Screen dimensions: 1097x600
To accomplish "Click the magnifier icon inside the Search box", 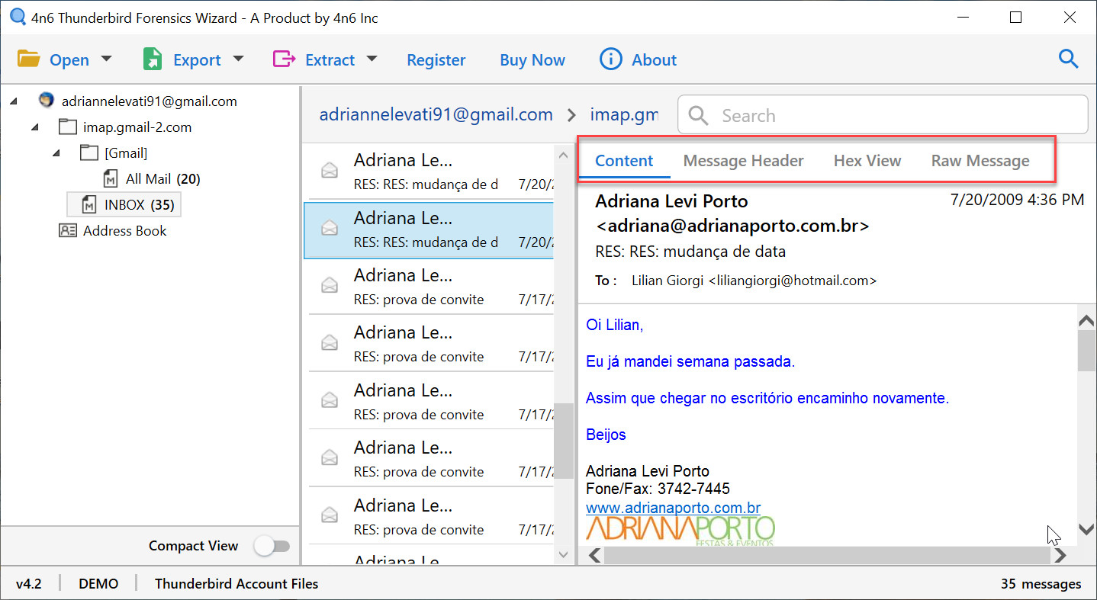I will click(698, 115).
